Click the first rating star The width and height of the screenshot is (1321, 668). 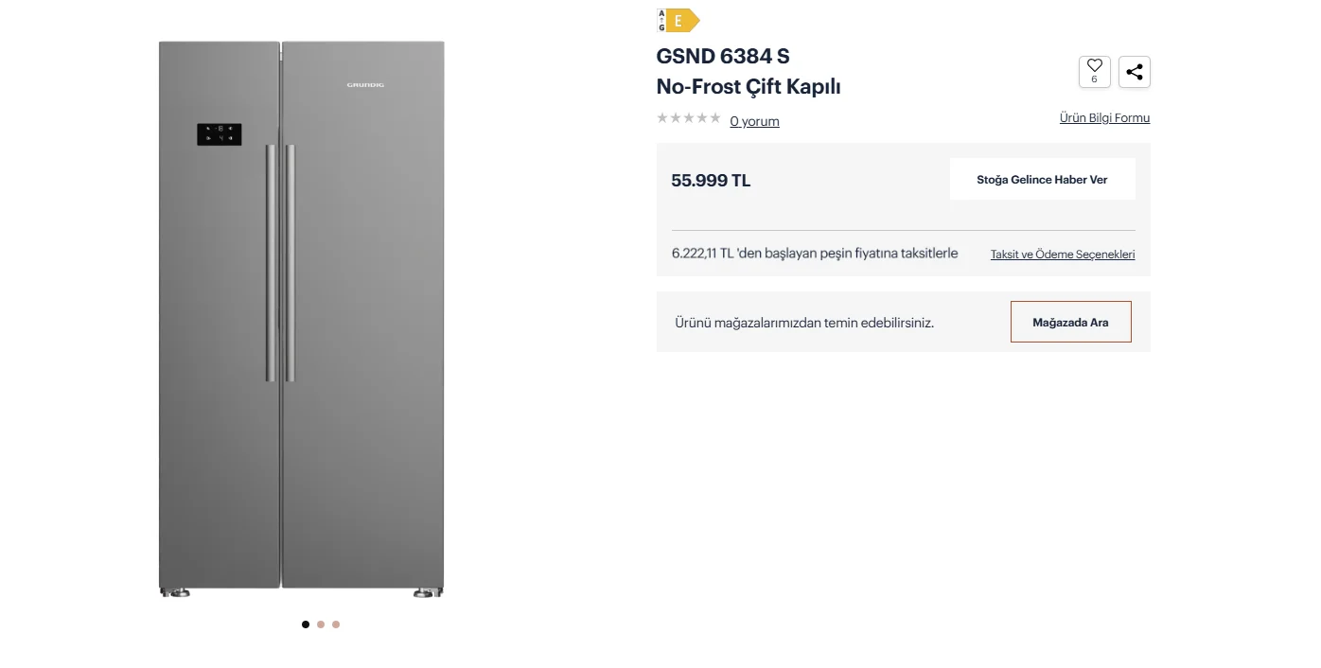pos(662,118)
